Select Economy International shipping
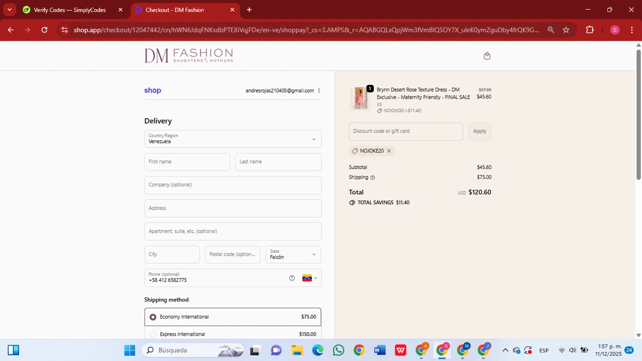 click(x=233, y=317)
